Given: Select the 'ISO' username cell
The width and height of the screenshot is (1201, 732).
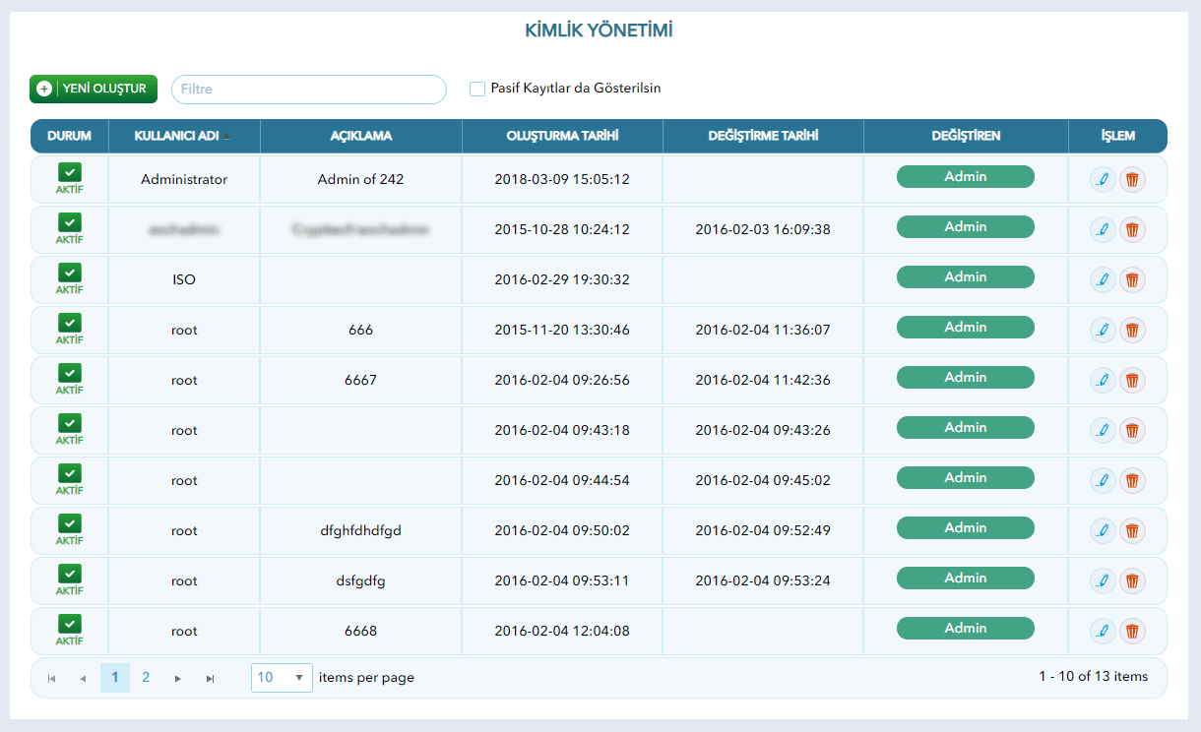Looking at the screenshot, I should click(184, 280).
